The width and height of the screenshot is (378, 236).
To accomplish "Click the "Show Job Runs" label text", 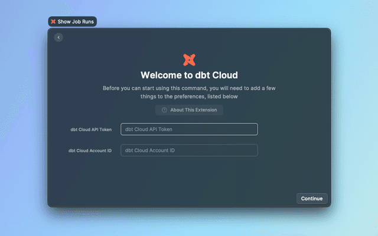I will pyautogui.click(x=75, y=21).
